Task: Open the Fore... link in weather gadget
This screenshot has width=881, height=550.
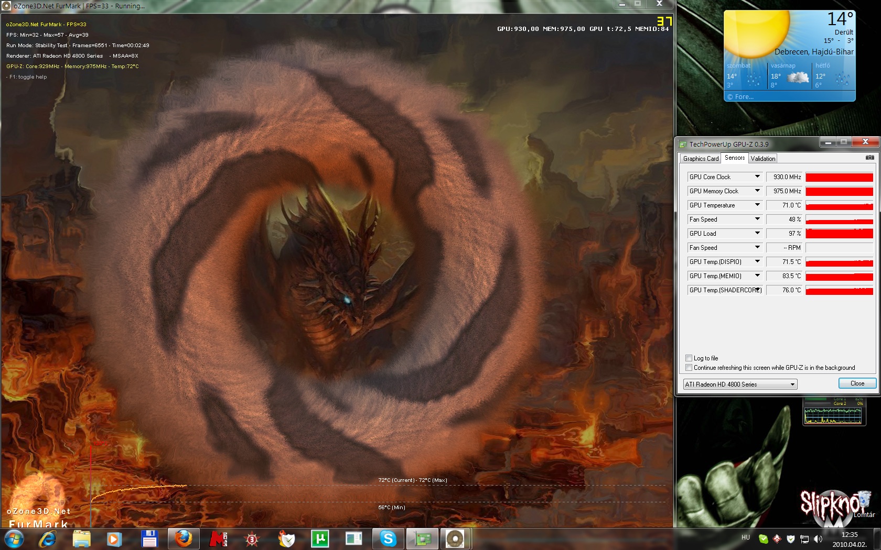Action: point(740,97)
